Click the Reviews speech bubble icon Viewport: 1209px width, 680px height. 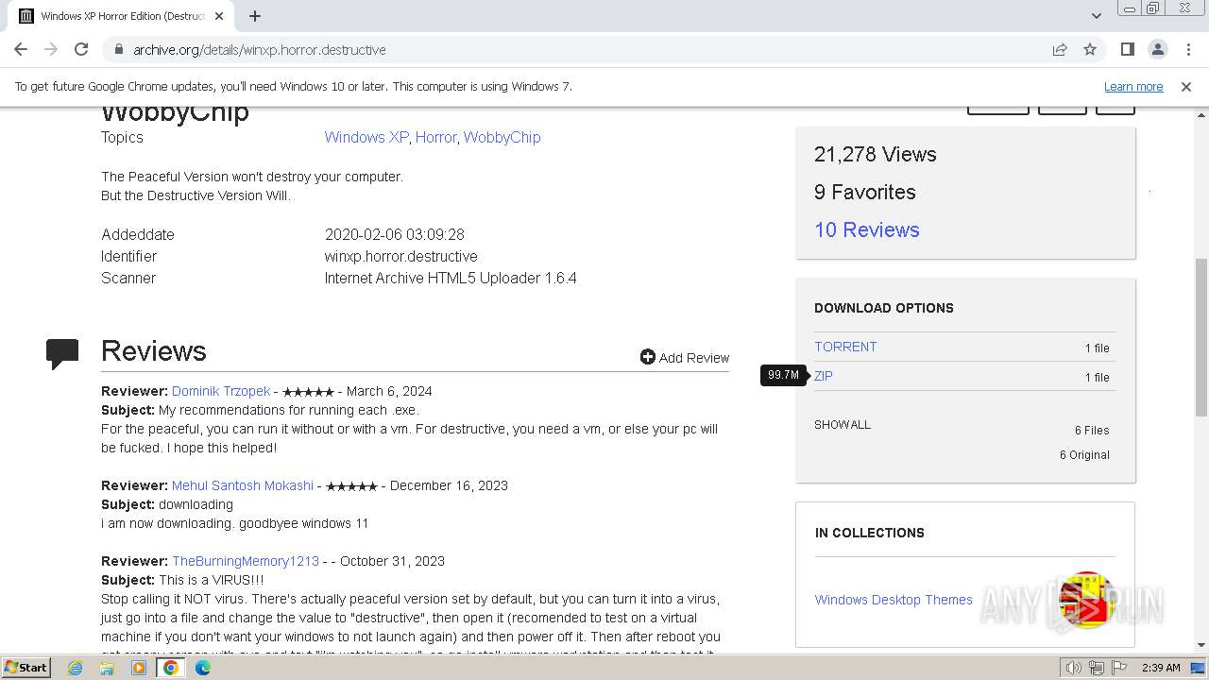[62, 353]
